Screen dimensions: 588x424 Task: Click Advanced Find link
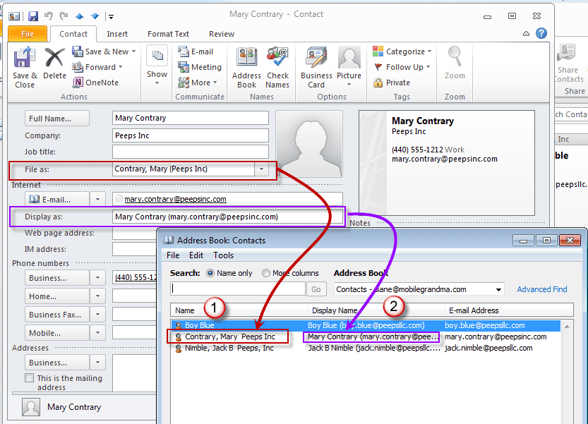(x=542, y=289)
